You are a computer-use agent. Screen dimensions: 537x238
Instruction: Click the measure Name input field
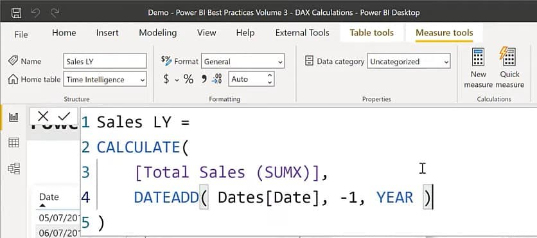click(105, 61)
